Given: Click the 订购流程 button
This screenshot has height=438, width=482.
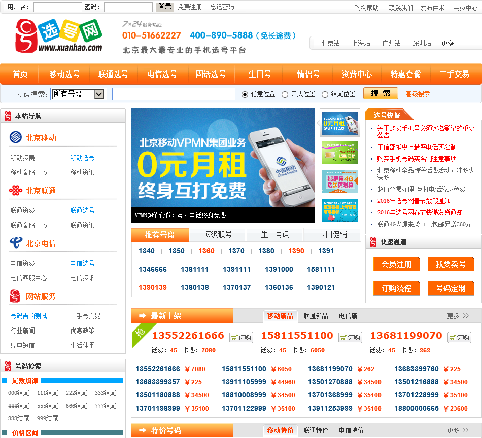Looking at the screenshot, I should tap(396, 288).
